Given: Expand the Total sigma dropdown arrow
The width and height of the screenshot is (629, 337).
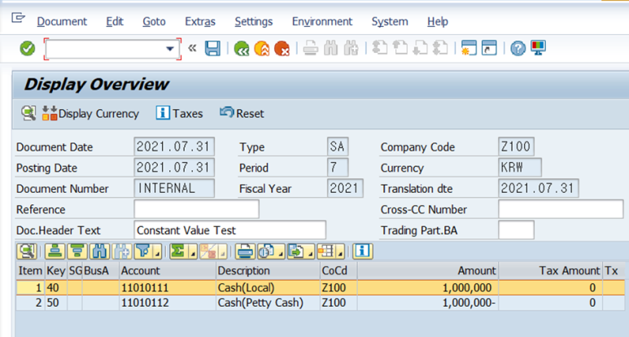Looking at the screenshot, I should click(193, 254).
